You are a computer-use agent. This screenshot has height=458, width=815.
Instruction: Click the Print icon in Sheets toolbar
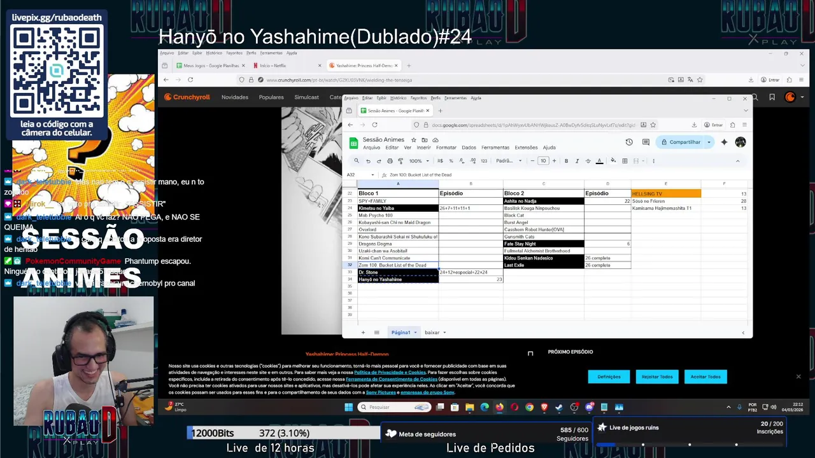[x=390, y=161]
